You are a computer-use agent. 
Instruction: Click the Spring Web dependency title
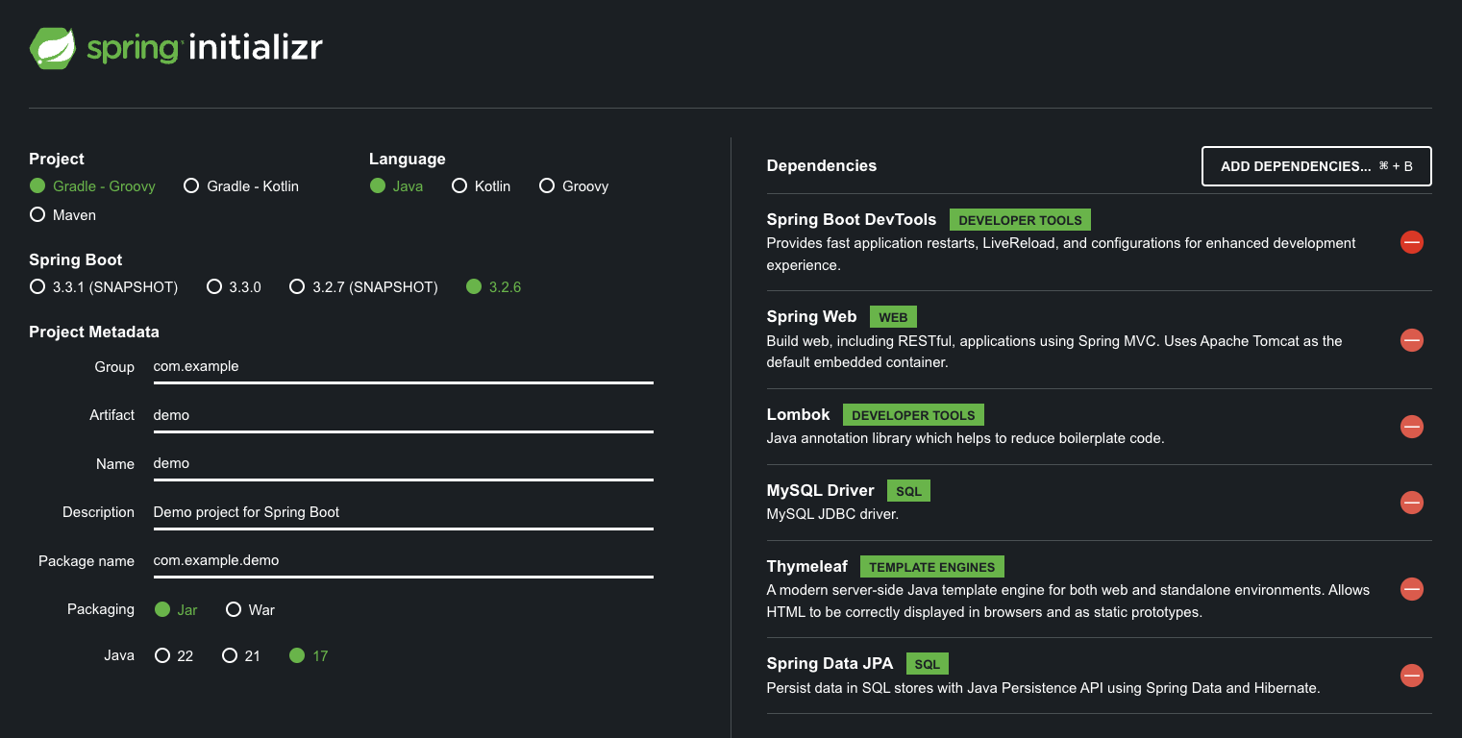coord(811,317)
